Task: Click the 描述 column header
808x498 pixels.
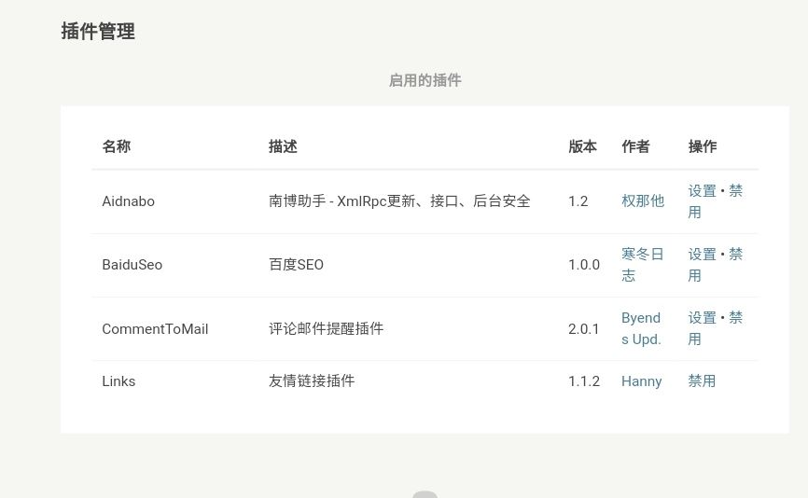Action: (x=283, y=146)
